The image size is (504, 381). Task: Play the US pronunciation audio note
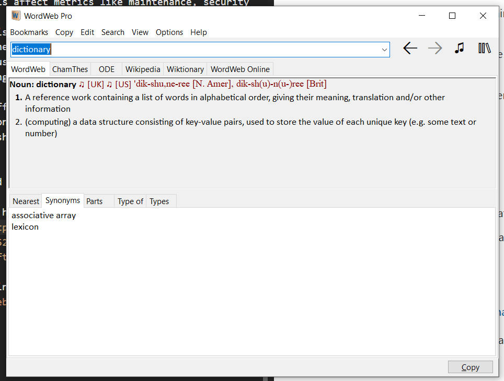(109, 85)
